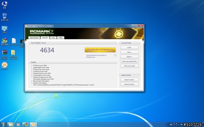Click the Export... button
The image size is (204, 127).
tap(129, 57)
